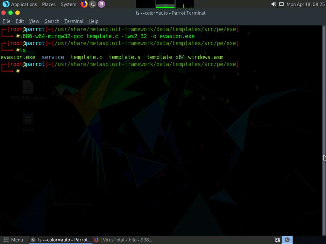Open the System menu
Image resolution: width=326 pixels, height=244 pixels.
tap(68, 4)
